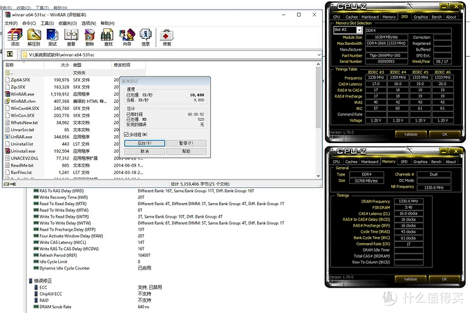Switch to Memory tab in upper CPU-Z window

pos(389,17)
